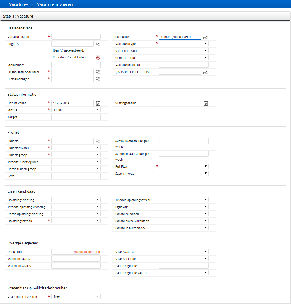Screen dimensions: 291x304
Task: Open the Hiringmanager lookup icon
Action: coord(98,79)
